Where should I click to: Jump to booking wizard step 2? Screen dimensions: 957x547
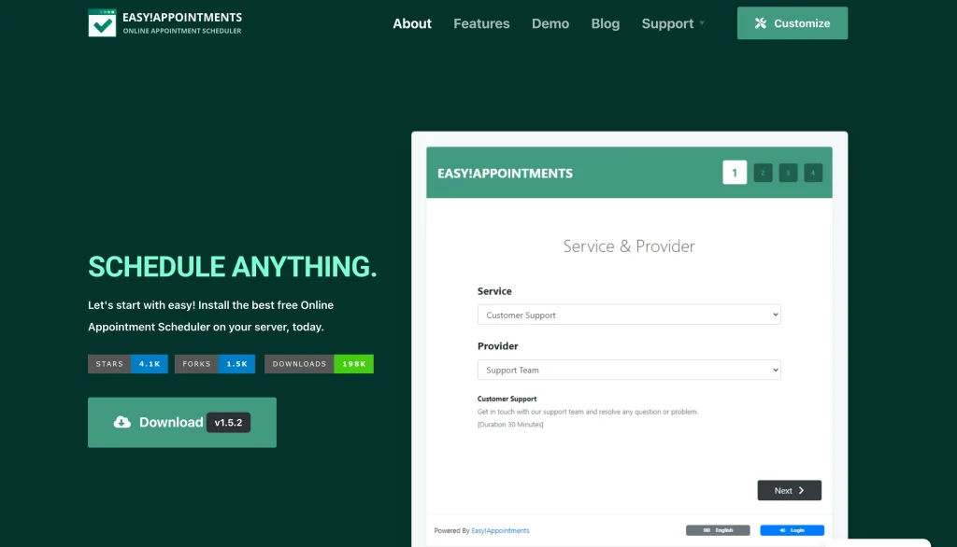point(763,173)
